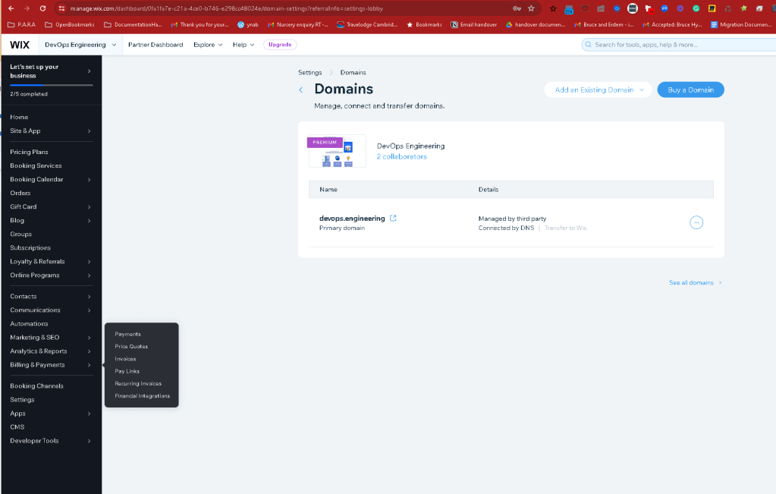
Task: Expand the Gift Card sidebar item
Action: 89,207
